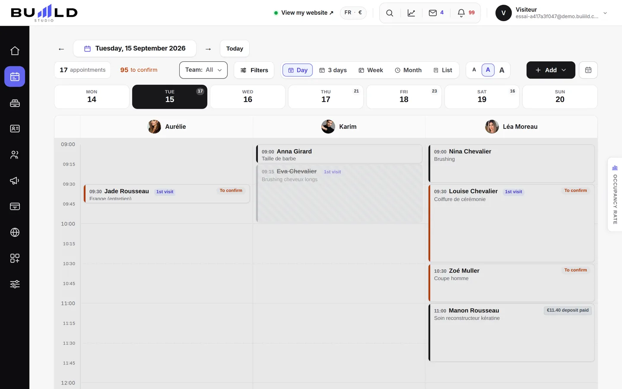Select the medium text size A
622x389 pixels.
488,70
